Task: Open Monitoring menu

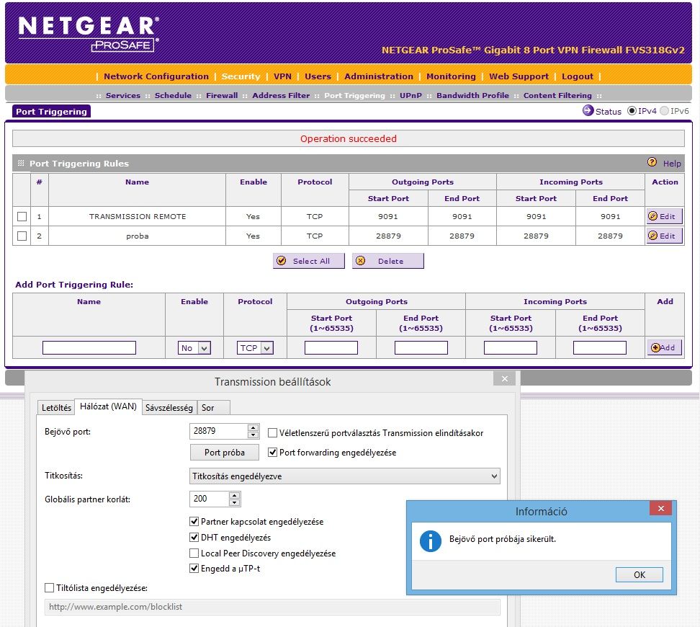Action: (451, 76)
